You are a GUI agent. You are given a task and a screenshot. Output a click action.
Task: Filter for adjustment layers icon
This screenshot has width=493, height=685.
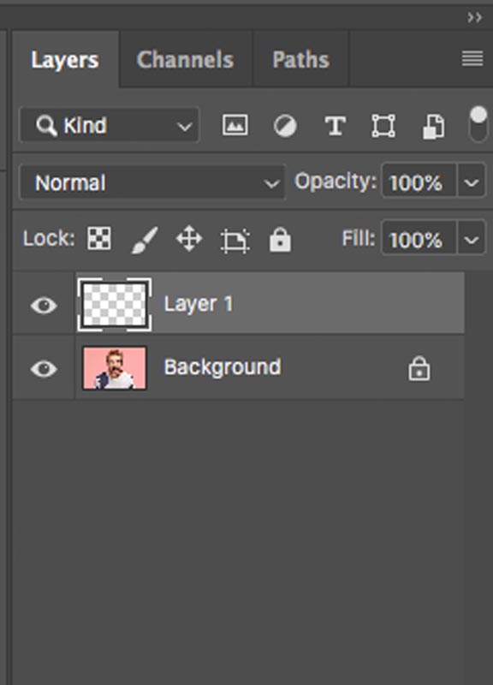(285, 126)
